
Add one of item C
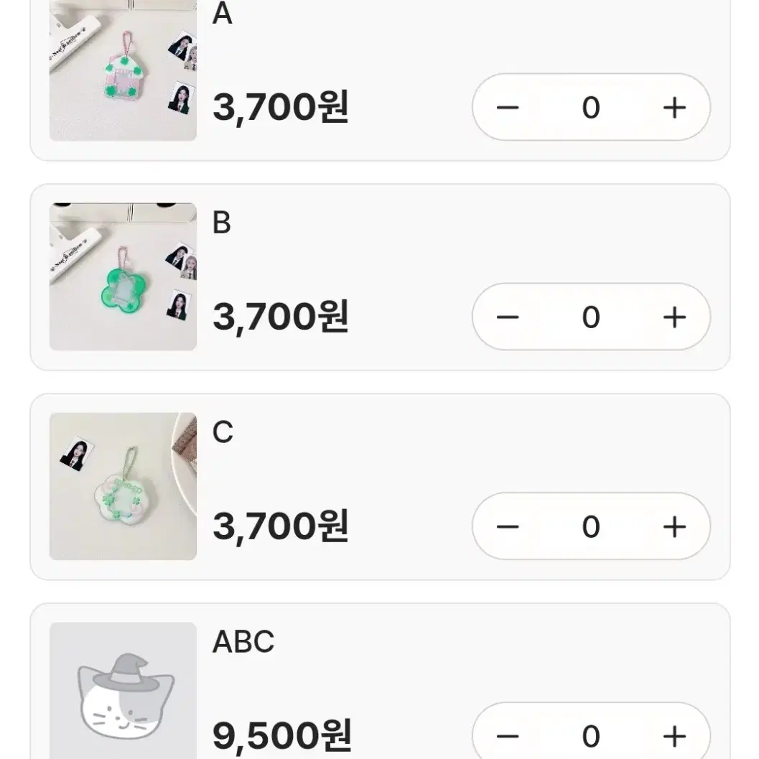pos(674,526)
